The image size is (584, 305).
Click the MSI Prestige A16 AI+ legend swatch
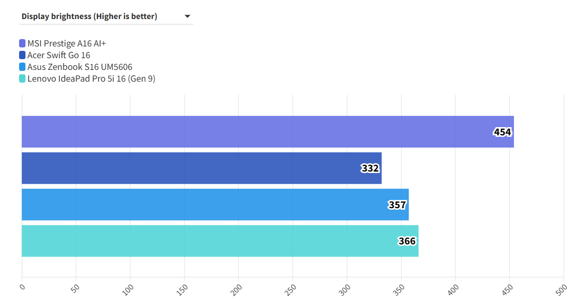click(23, 44)
